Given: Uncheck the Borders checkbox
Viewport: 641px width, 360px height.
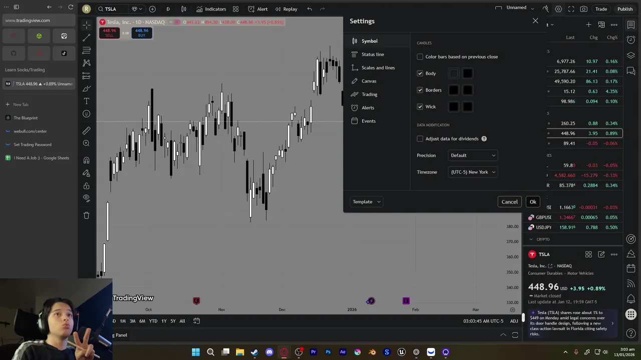Looking at the screenshot, I should 420,90.
